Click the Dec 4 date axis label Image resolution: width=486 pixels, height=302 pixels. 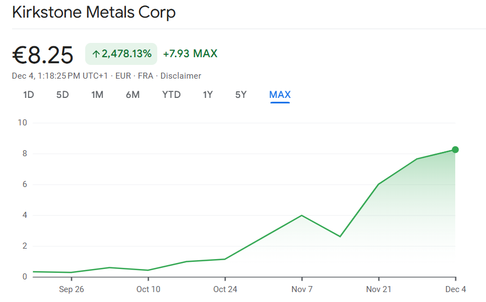click(x=455, y=289)
